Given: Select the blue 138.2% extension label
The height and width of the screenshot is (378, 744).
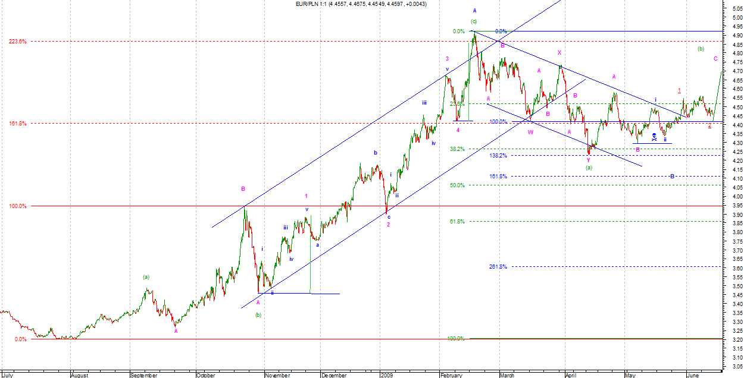Looking at the screenshot, I should [498, 156].
